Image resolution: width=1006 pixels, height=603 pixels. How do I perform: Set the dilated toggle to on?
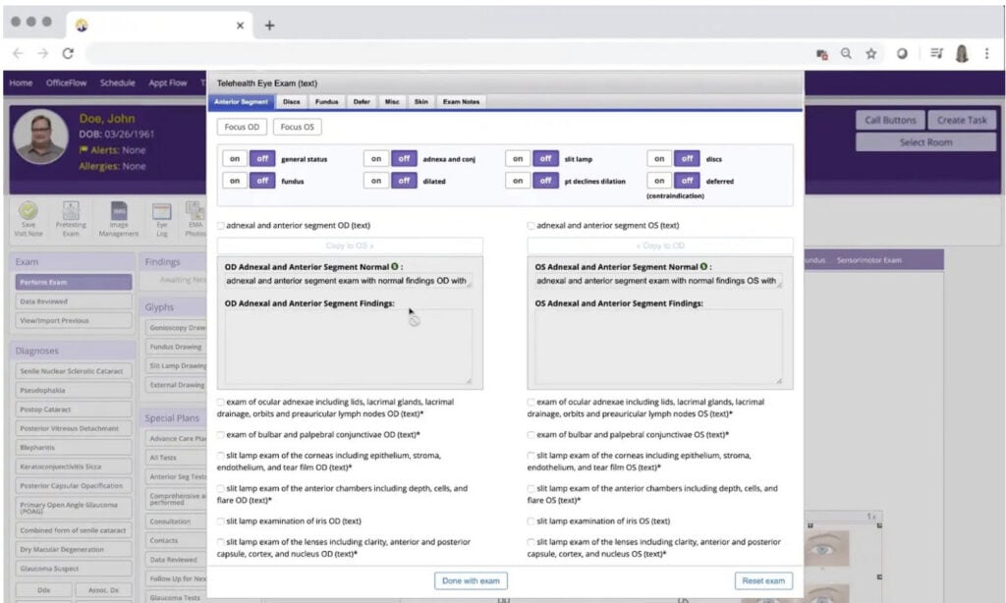376,181
